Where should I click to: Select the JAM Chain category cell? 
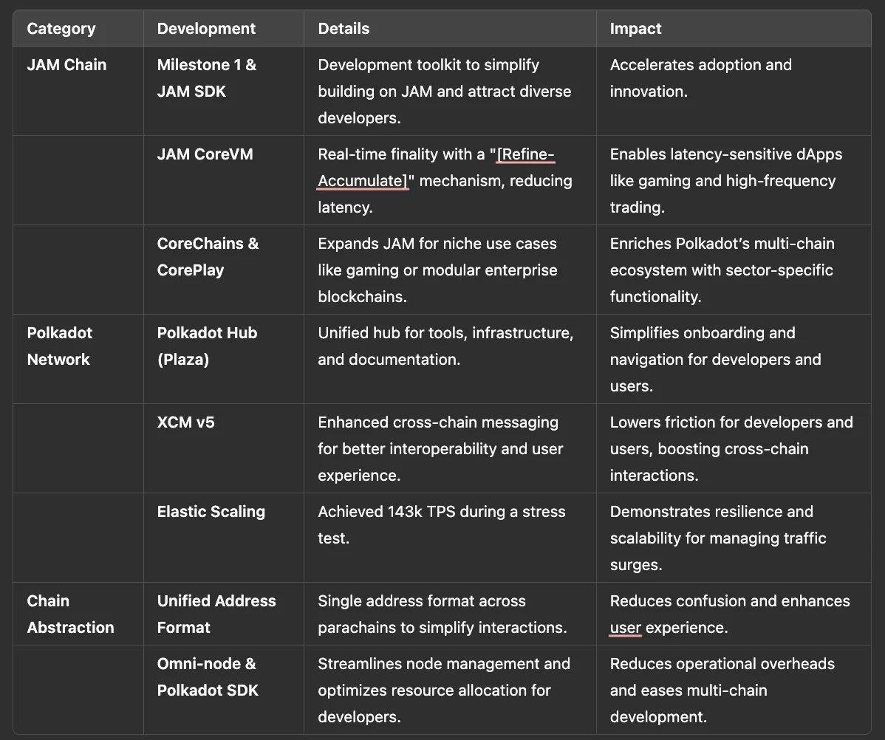(x=66, y=65)
